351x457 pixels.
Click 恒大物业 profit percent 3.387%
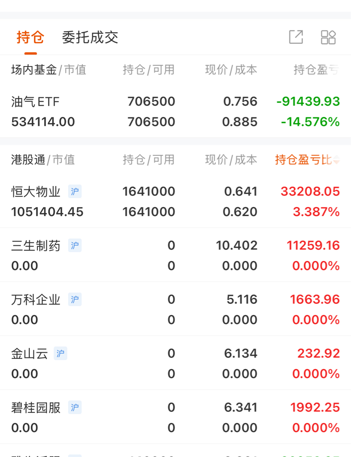coord(316,212)
